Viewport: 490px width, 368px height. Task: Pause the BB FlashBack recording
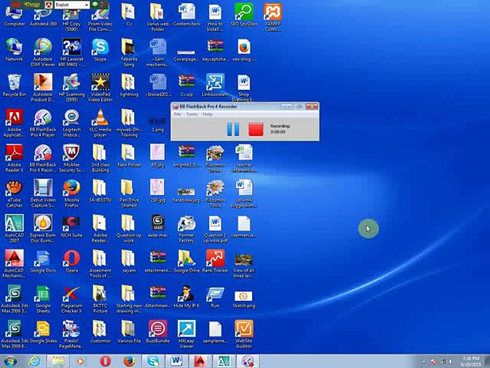(x=233, y=129)
